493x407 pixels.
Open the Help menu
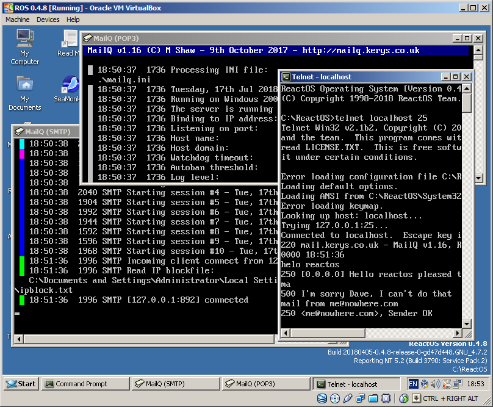click(x=73, y=20)
